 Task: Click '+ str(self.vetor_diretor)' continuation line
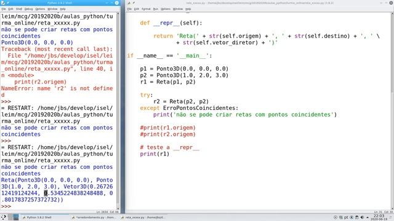coord(227,42)
